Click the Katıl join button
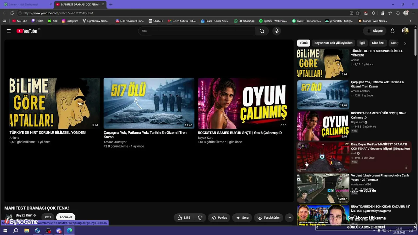Image resolution: width=418 pixels, height=235 pixels. (x=48, y=217)
